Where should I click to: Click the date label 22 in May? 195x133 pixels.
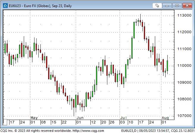(x=64, y=122)
